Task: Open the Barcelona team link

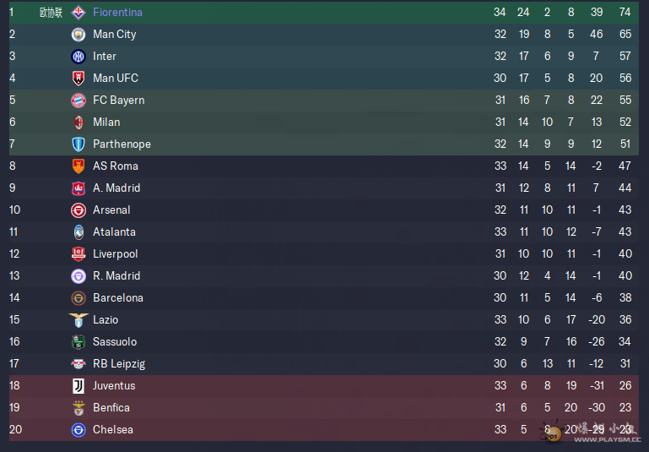Action: (x=118, y=298)
